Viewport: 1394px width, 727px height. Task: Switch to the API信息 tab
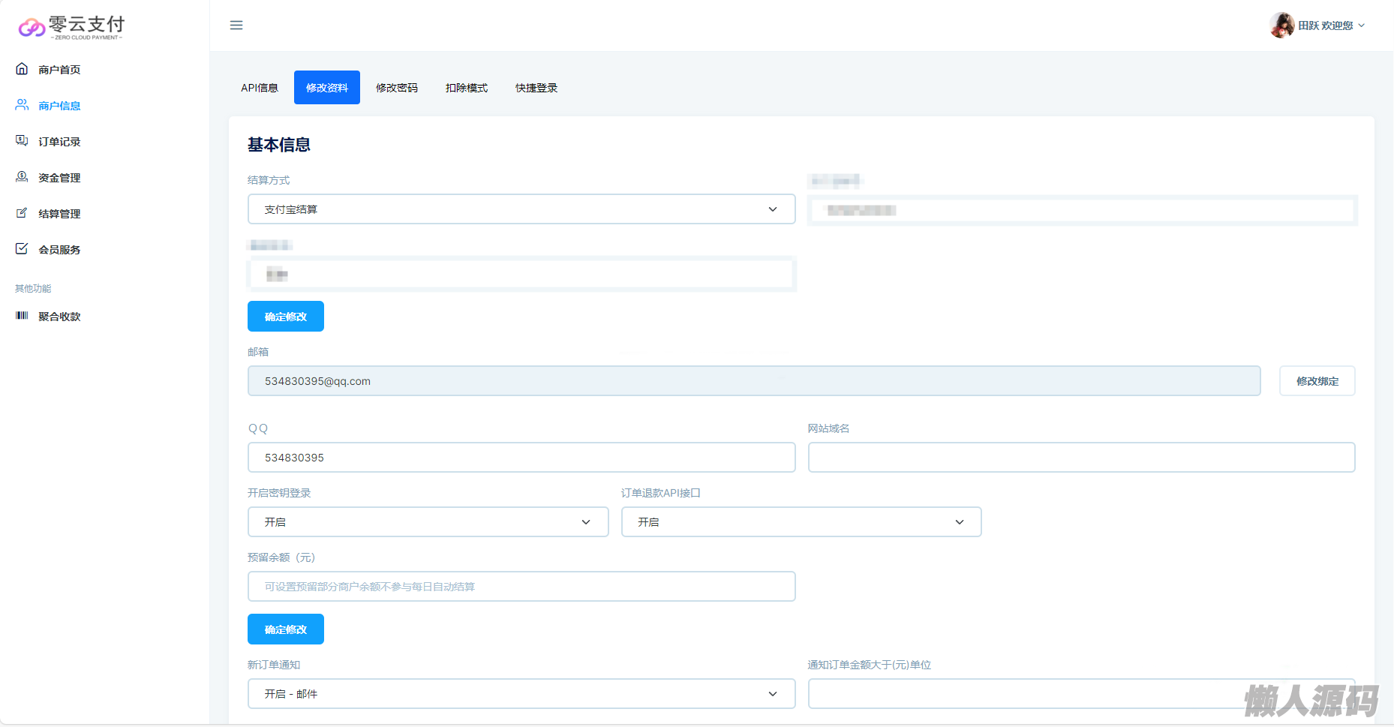[260, 88]
